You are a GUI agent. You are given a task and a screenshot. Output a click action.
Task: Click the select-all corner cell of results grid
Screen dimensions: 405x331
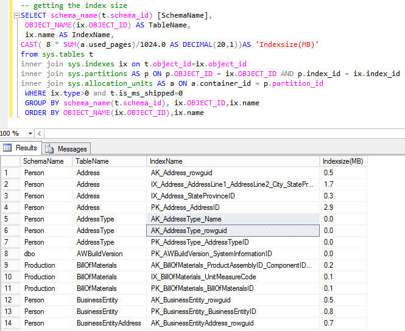[10, 161]
